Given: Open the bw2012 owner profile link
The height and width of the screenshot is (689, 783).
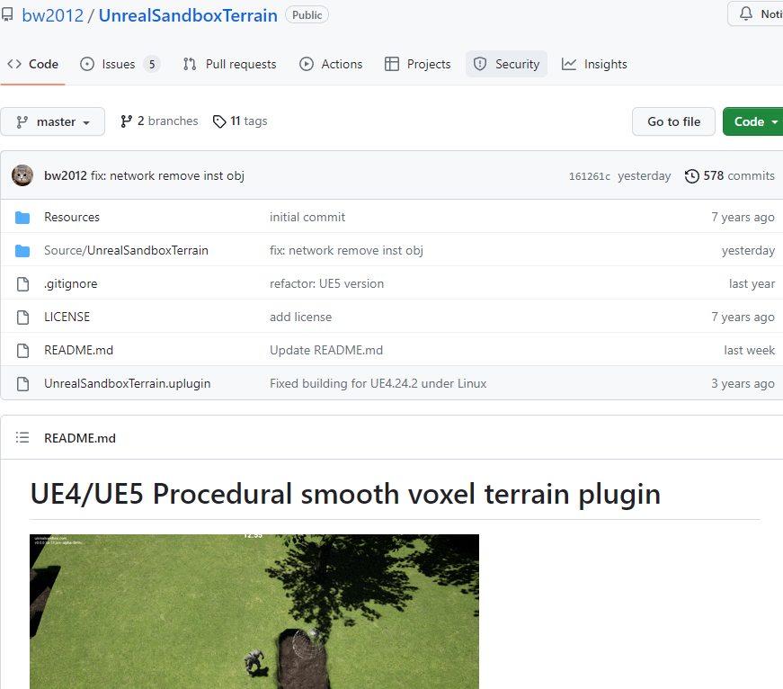Looking at the screenshot, I should (x=52, y=15).
